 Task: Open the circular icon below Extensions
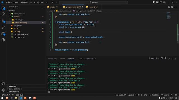pyautogui.click(x=3, y=40)
